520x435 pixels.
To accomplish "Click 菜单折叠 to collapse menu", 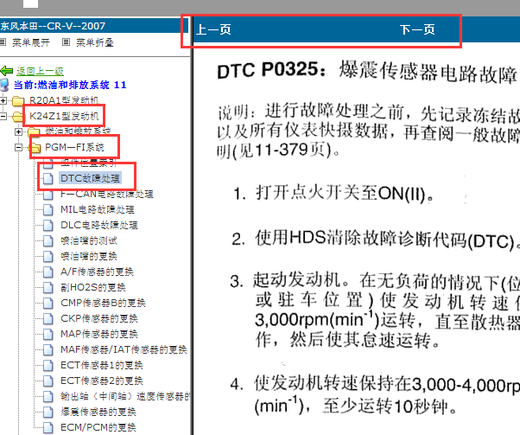I will point(95,42).
